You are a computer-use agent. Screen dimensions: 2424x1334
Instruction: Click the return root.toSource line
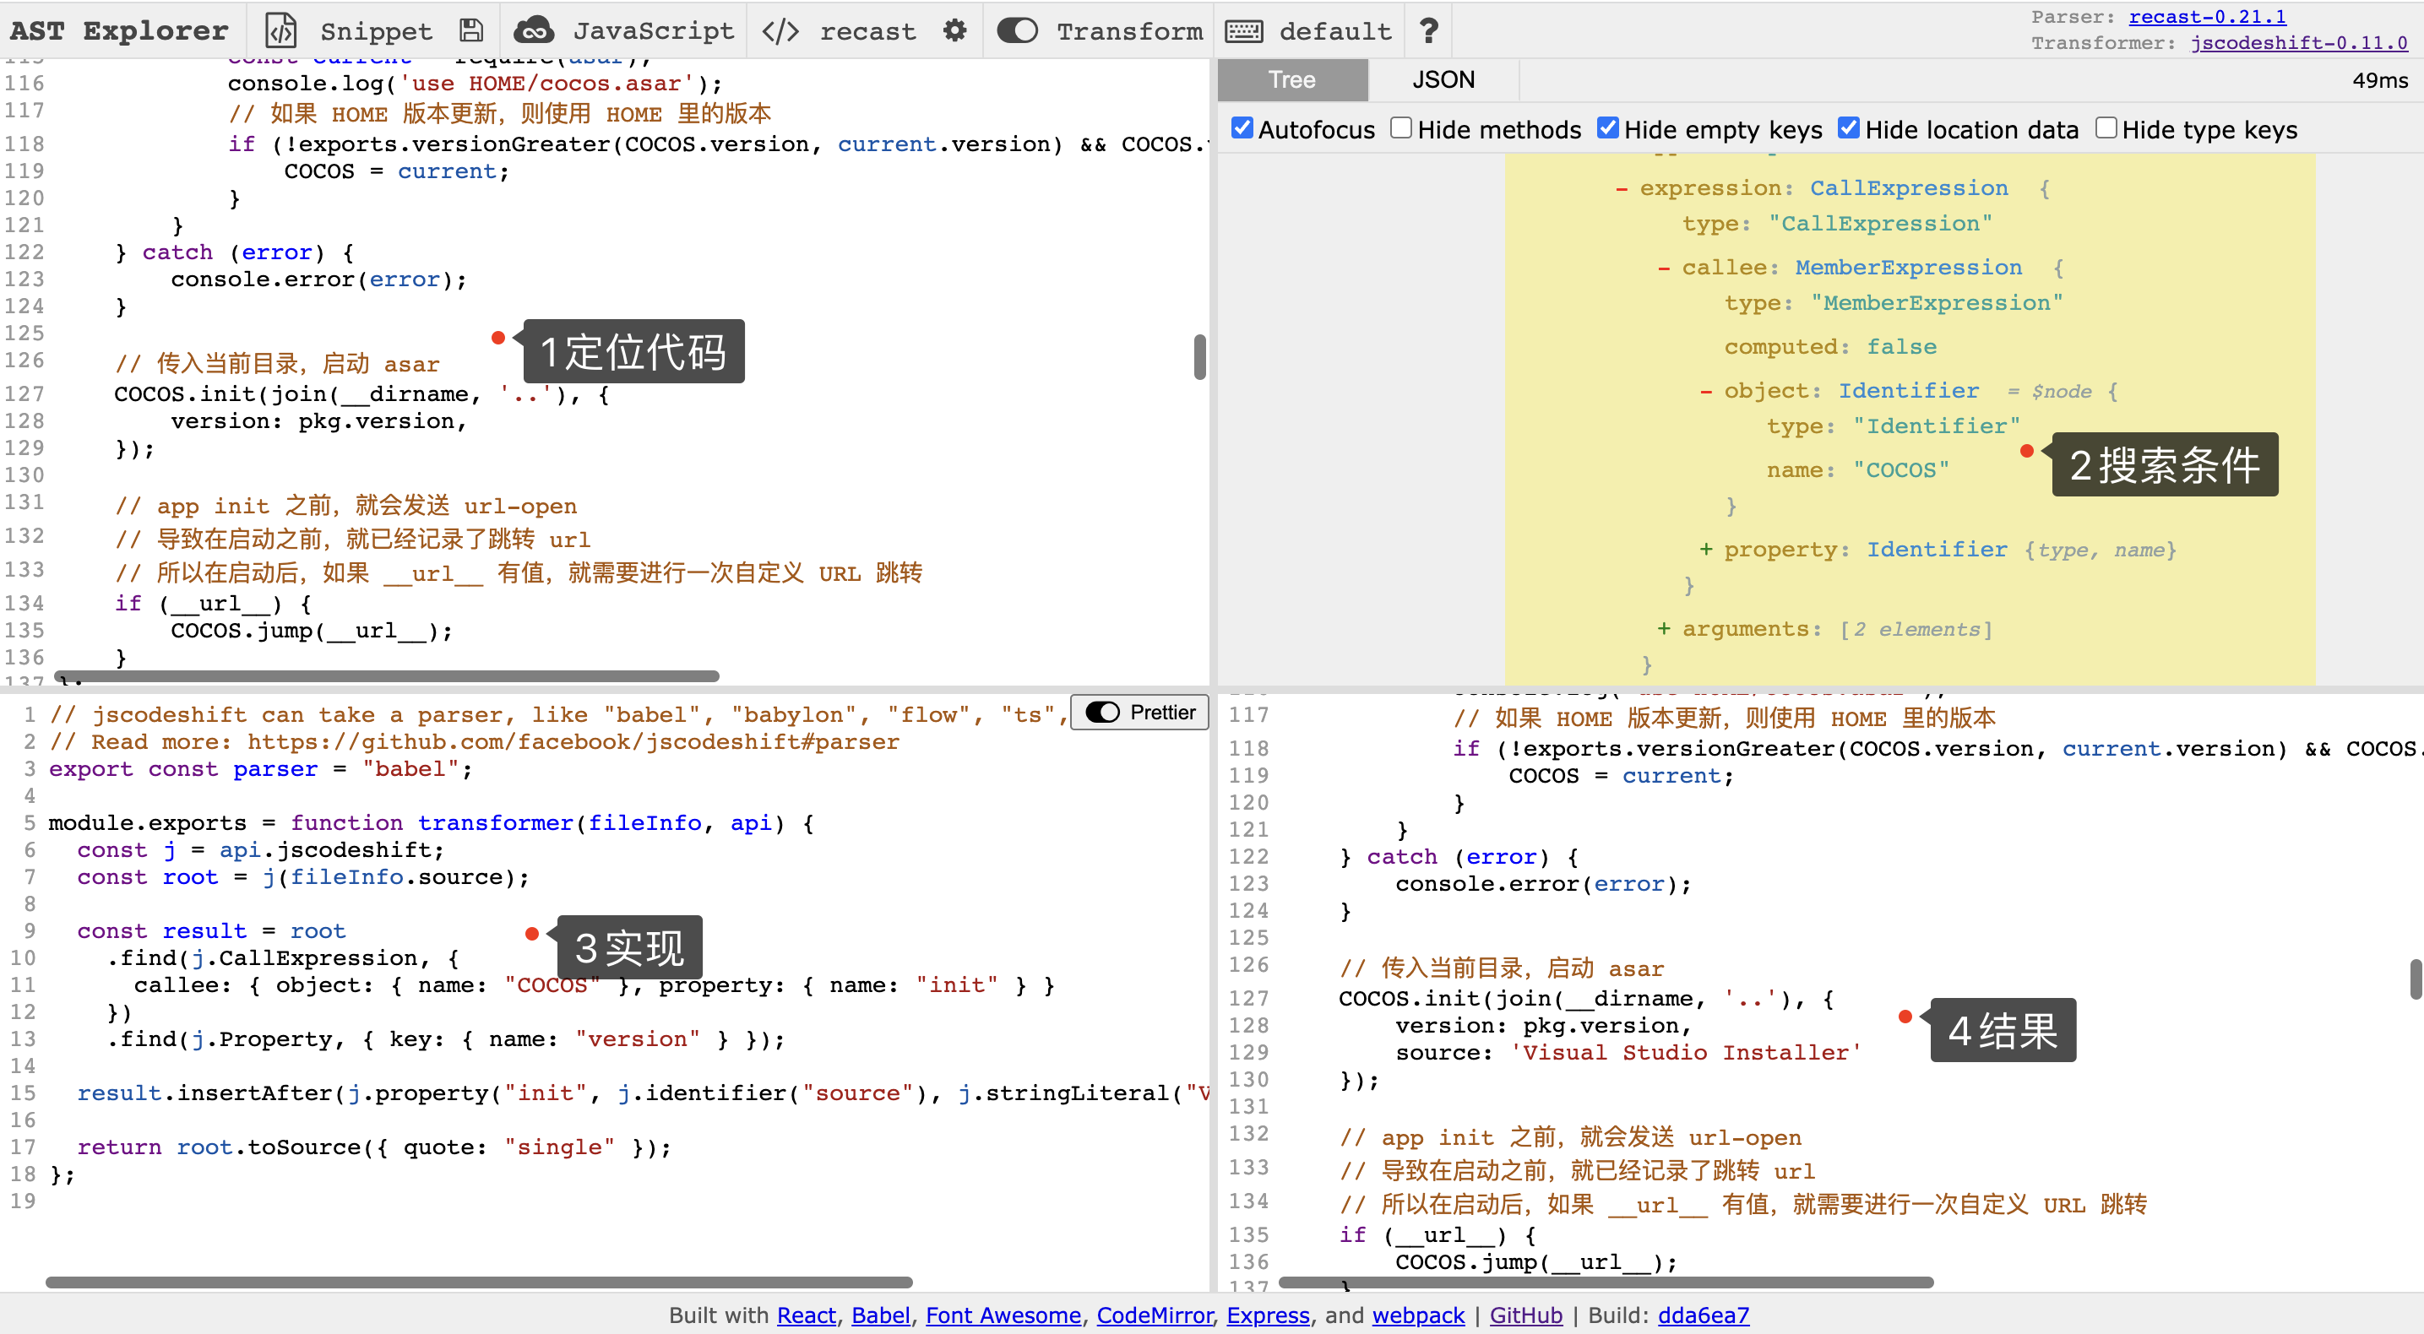coord(374,1147)
